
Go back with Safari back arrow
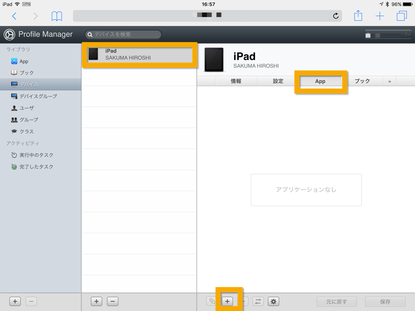14,16
